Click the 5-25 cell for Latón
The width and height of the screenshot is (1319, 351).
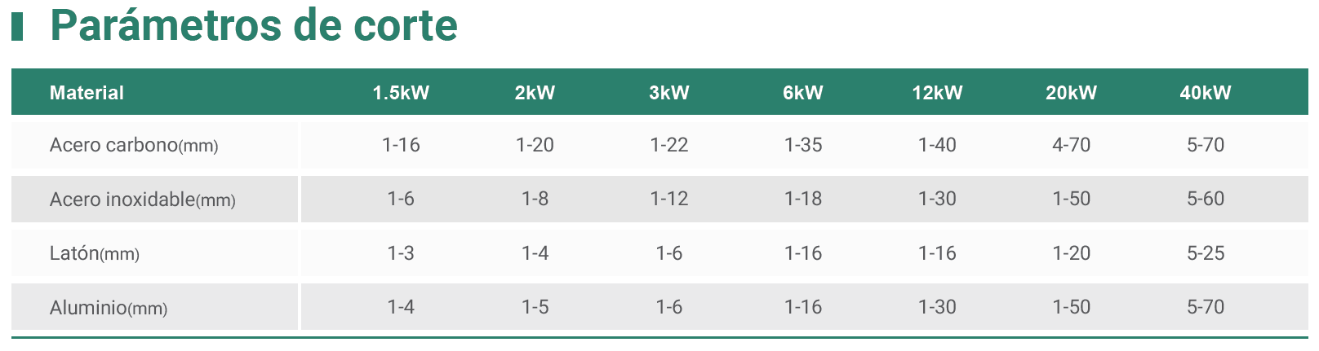tap(1206, 253)
